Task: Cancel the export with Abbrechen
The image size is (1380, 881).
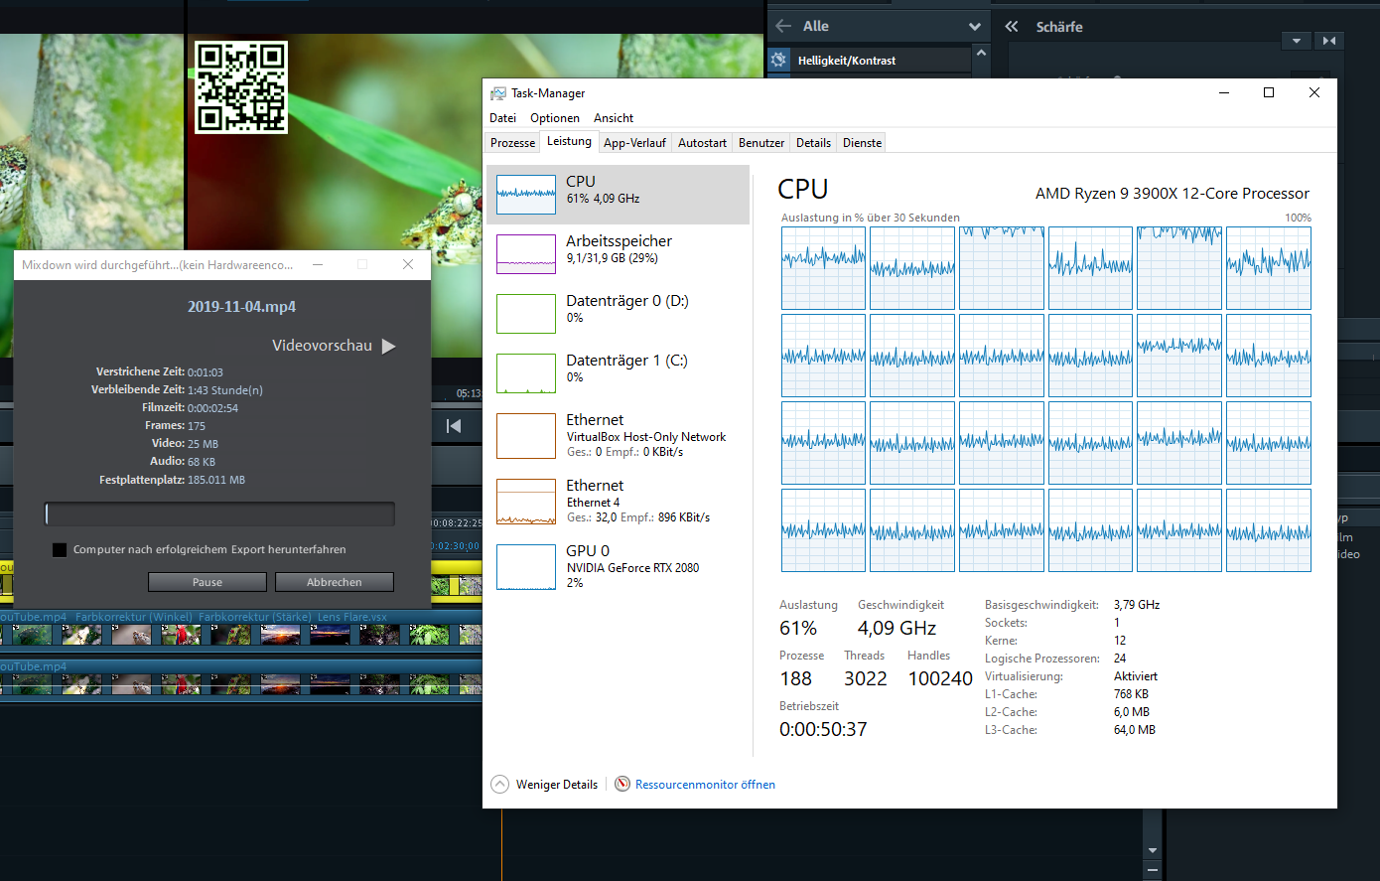Action: click(335, 582)
